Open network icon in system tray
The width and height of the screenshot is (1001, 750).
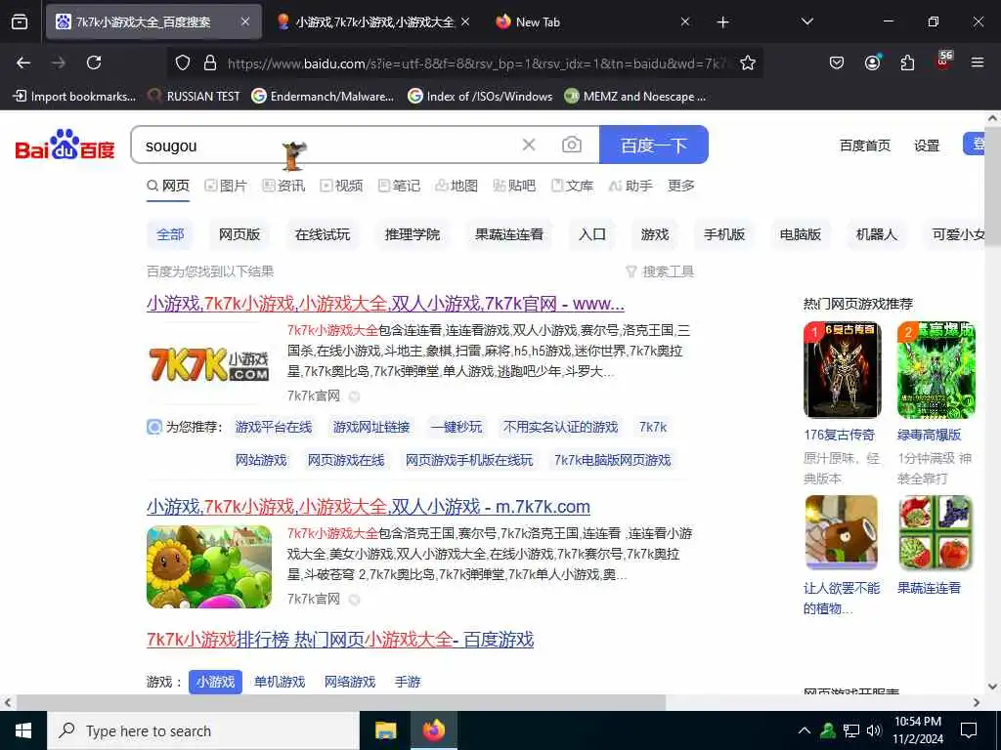[x=851, y=730]
